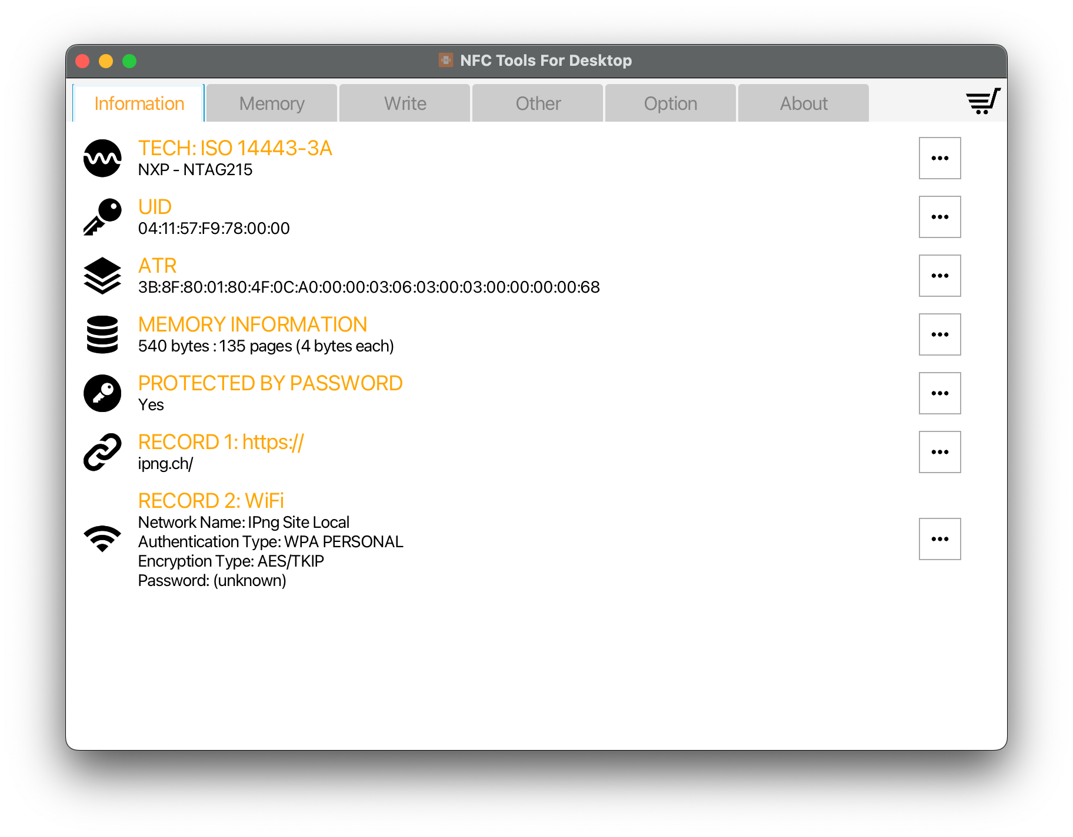Click the shopping cart icon
Image resolution: width=1073 pixels, height=837 pixels.
click(982, 102)
